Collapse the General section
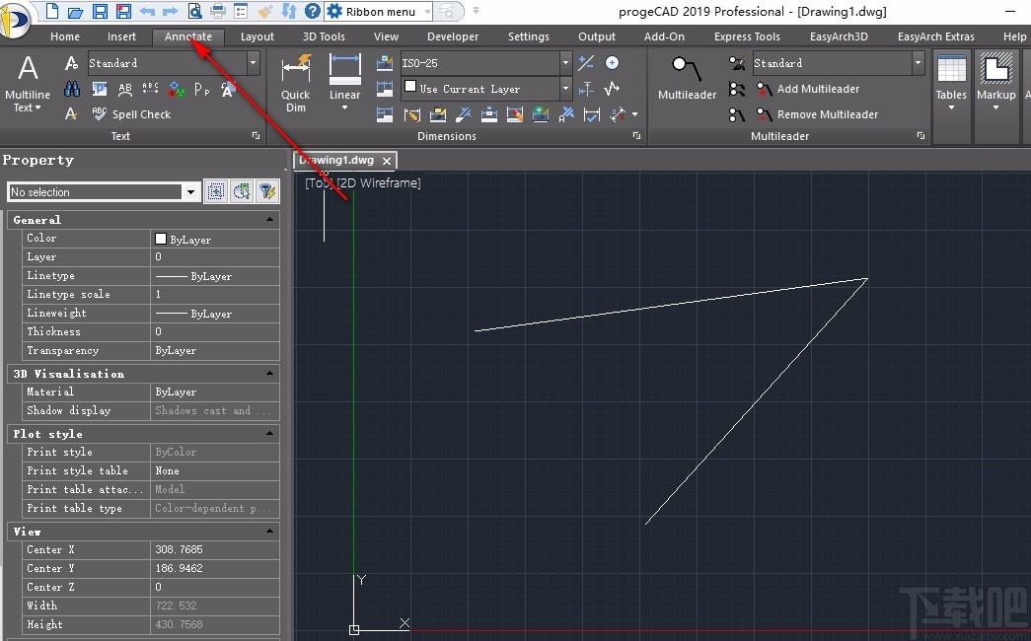 point(269,219)
